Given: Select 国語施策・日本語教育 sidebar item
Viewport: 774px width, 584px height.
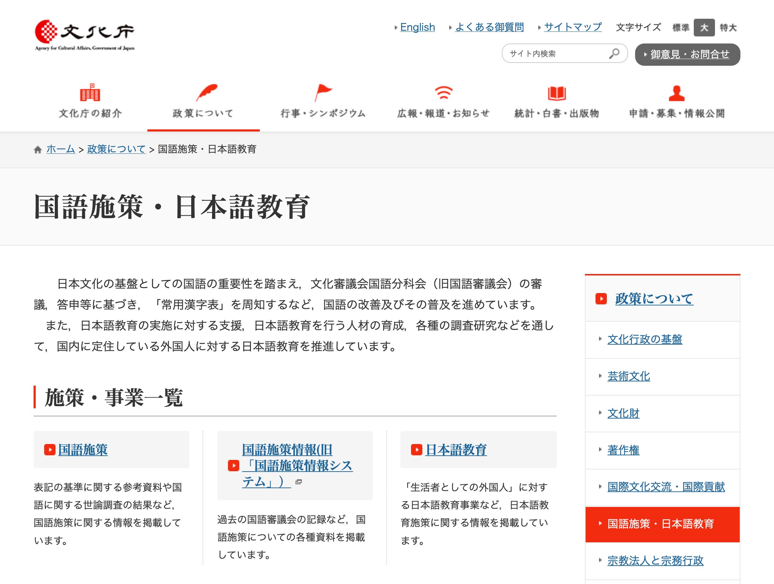Looking at the screenshot, I should (x=661, y=524).
